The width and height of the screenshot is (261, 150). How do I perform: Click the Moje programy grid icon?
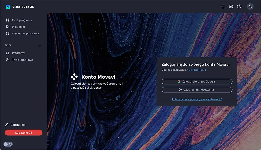tap(8, 20)
